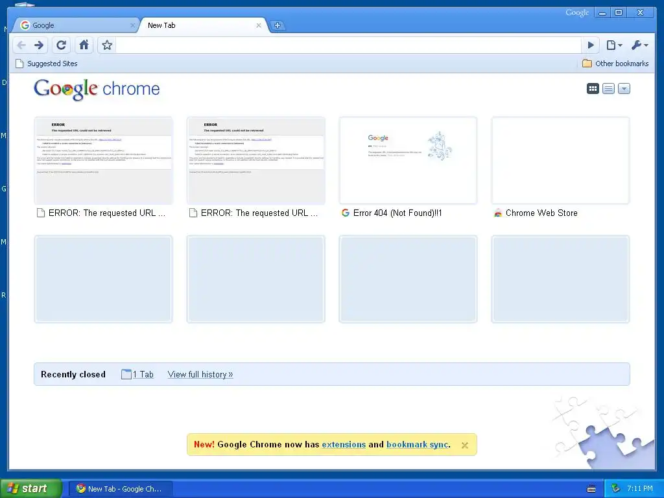664x498 pixels.
Task: Switch to thumbnail grid view
Action: 593,88
